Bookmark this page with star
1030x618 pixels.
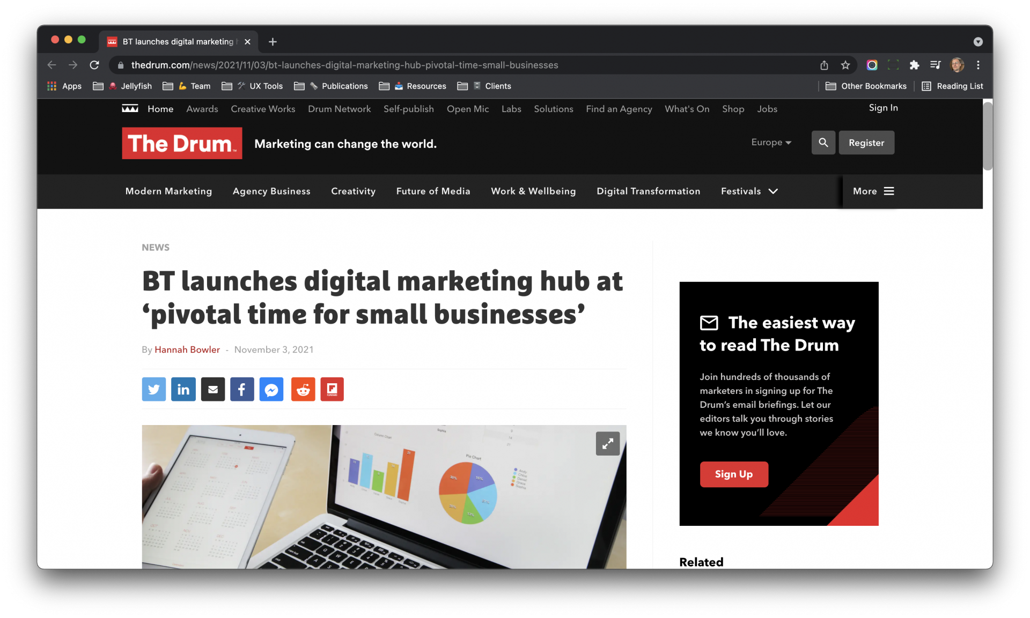[845, 65]
